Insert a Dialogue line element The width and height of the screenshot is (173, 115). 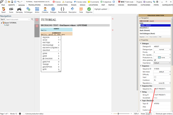click(x=53, y=10)
